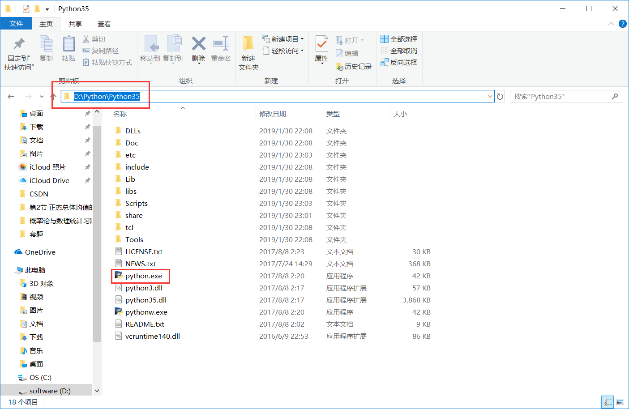Select LICENSE.txt file
The width and height of the screenshot is (629, 409).
(x=144, y=251)
